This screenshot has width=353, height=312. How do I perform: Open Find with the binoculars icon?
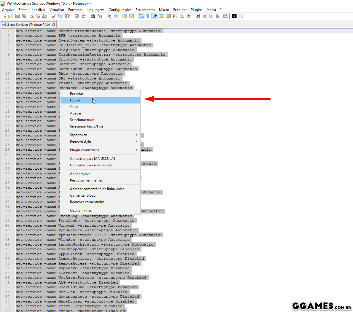tap(93, 16)
